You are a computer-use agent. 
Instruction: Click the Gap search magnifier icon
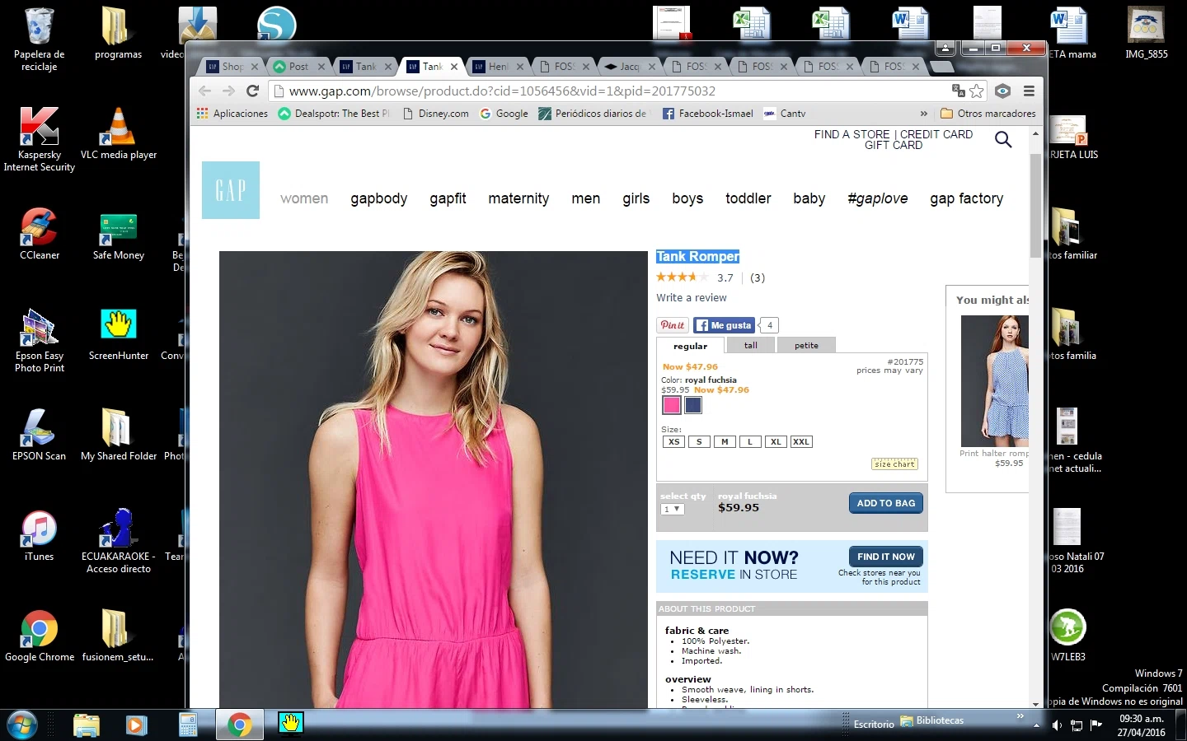1003,140
